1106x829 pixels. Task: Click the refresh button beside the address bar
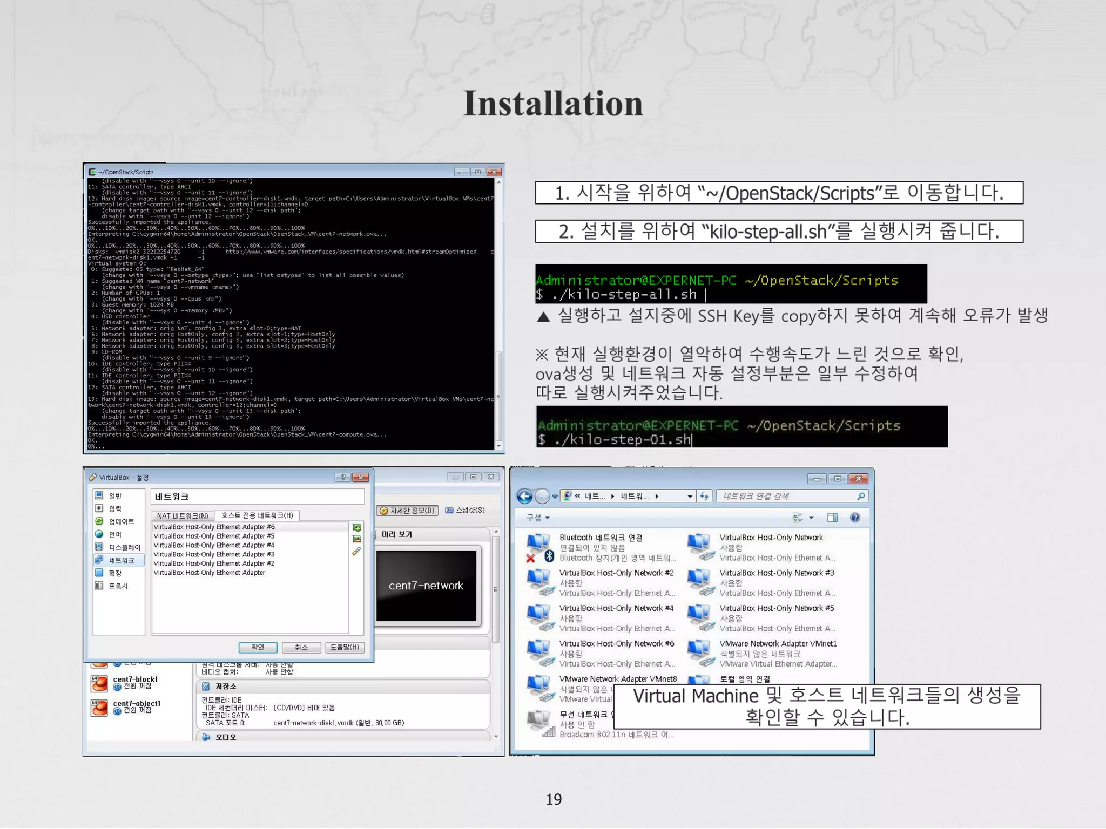click(704, 496)
